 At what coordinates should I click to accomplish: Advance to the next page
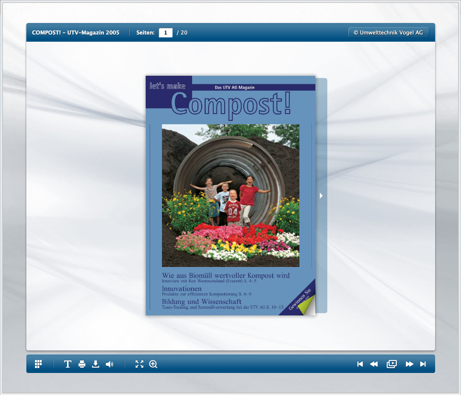409,364
